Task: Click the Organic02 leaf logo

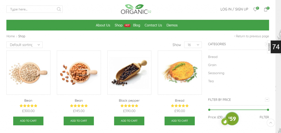Action: click(x=136, y=9)
